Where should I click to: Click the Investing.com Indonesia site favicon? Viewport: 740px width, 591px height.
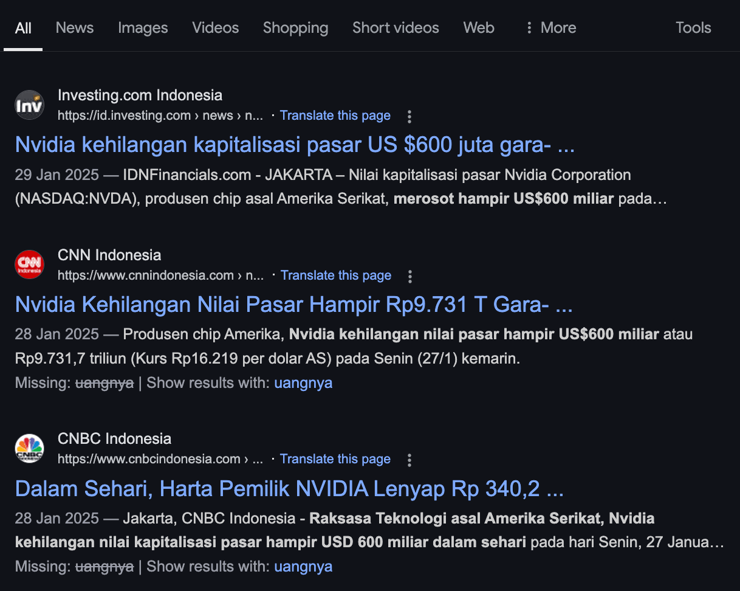click(29, 104)
